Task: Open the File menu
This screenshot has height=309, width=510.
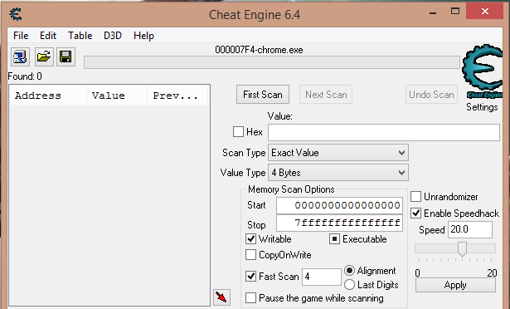Action: coord(21,35)
